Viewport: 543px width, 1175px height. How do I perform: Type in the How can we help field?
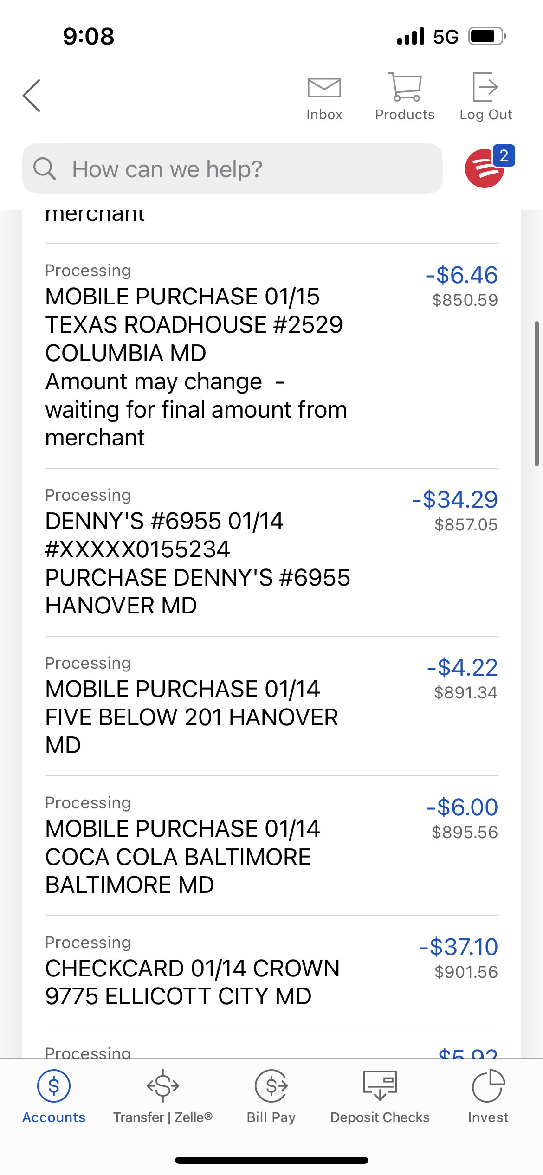point(251,168)
